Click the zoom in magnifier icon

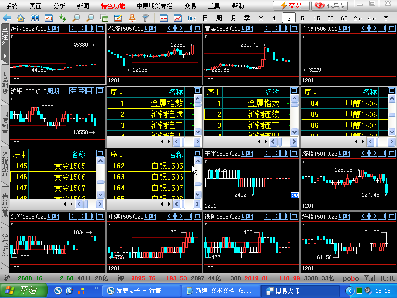pyautogui.click(x=76, y=18)
